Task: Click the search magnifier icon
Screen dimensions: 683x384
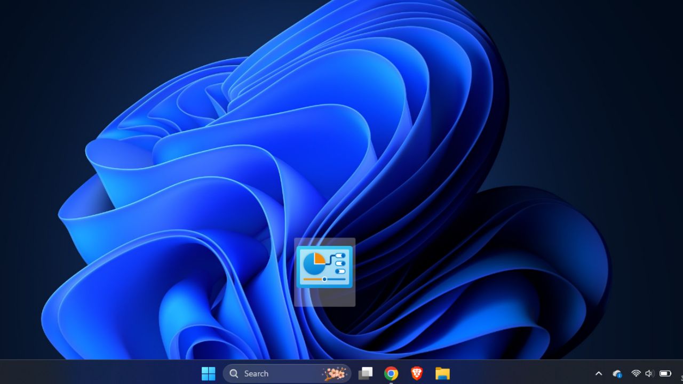Action: [x=233, y=373]
